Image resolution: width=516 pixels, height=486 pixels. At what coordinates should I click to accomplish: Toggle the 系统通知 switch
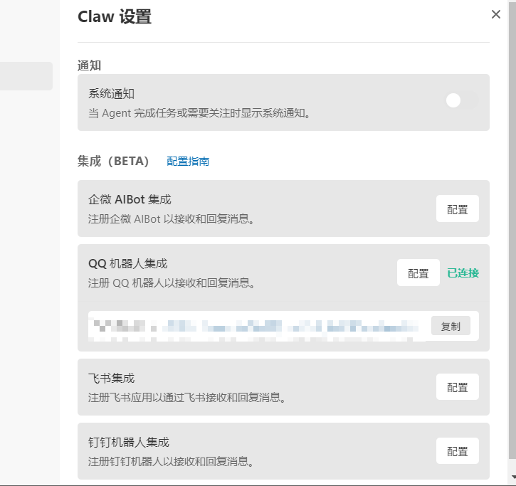(459, 101)
